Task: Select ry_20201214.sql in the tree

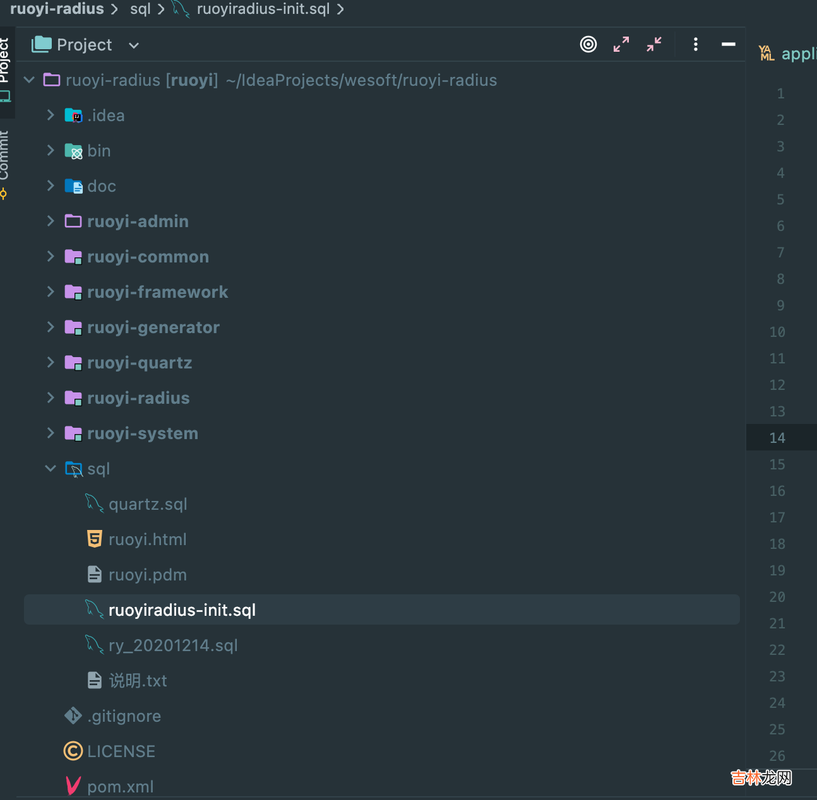Action: pos(173,645)
